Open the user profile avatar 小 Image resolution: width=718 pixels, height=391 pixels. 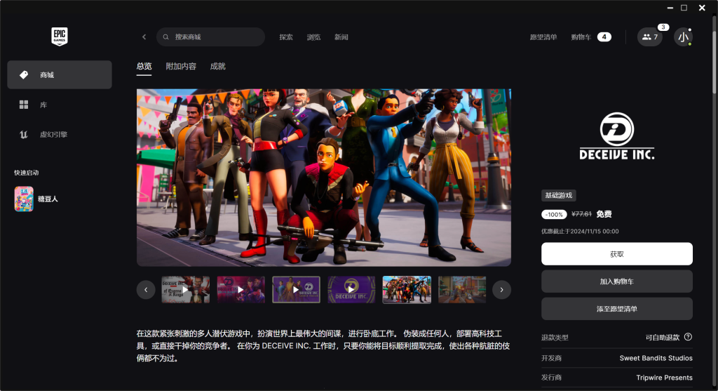683,37
